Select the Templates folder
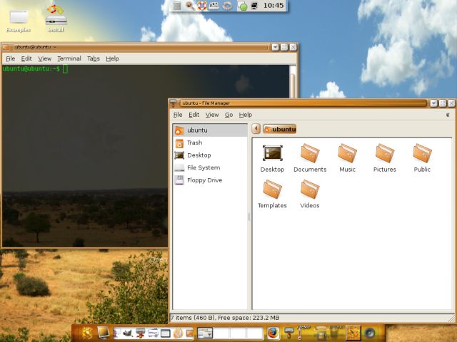This screenshot has height=342, width=457. (x=272, y=195)
